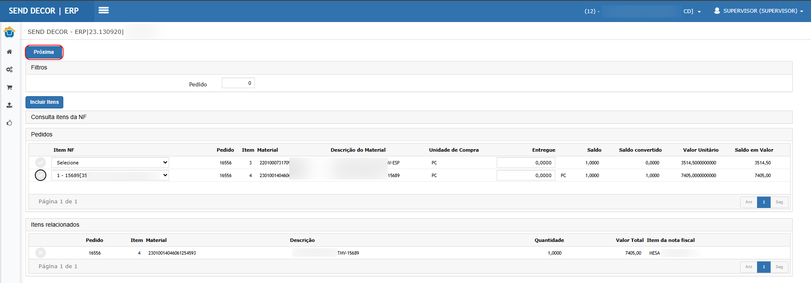Open Item NF dropdown showing '1 - 15689'
Screen dimensions: 811x283
click(x=110, y=175)
